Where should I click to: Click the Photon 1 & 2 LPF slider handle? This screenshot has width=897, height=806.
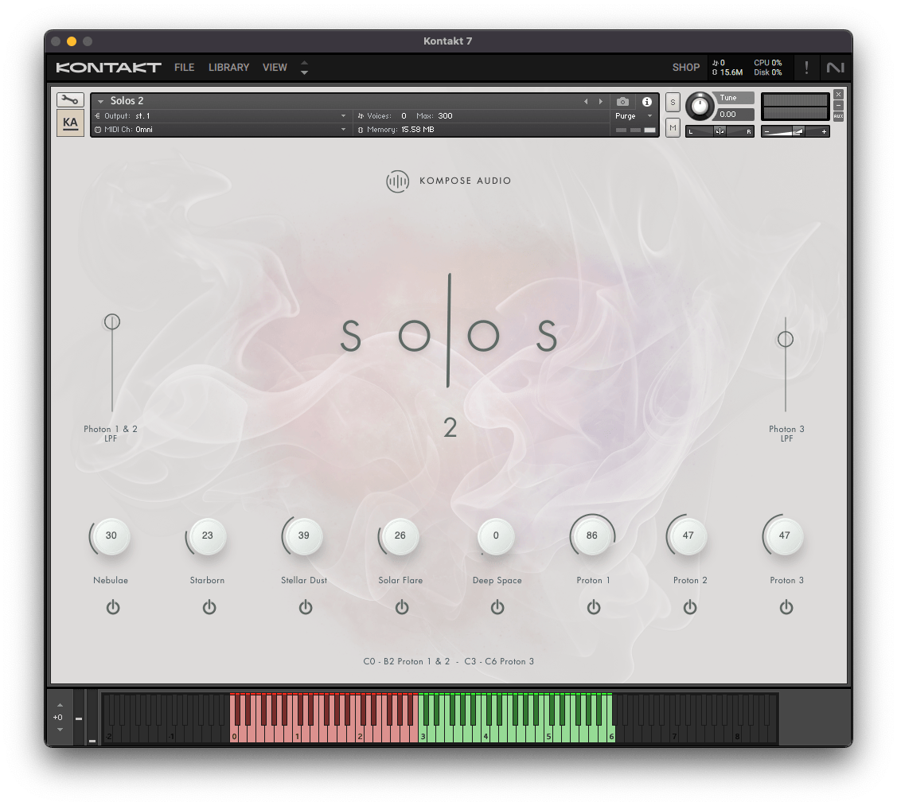click(112, 322)
